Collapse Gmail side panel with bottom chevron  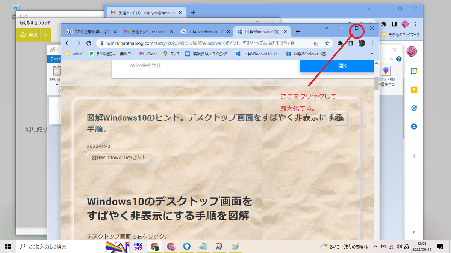coord(414,232)
